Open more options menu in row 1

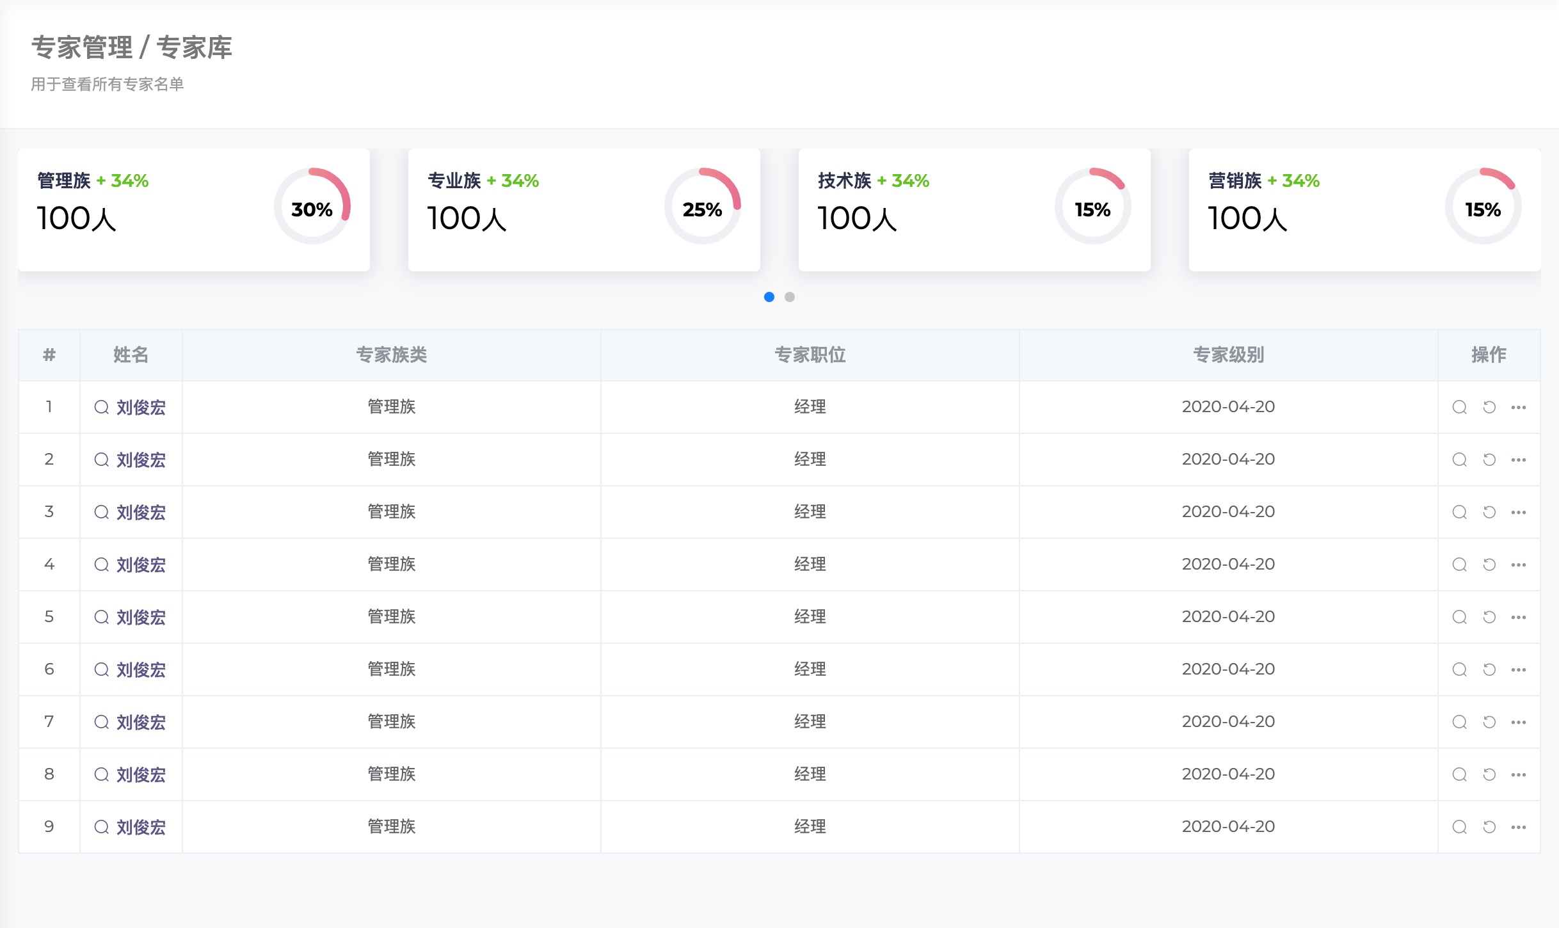pos(1519,407)
